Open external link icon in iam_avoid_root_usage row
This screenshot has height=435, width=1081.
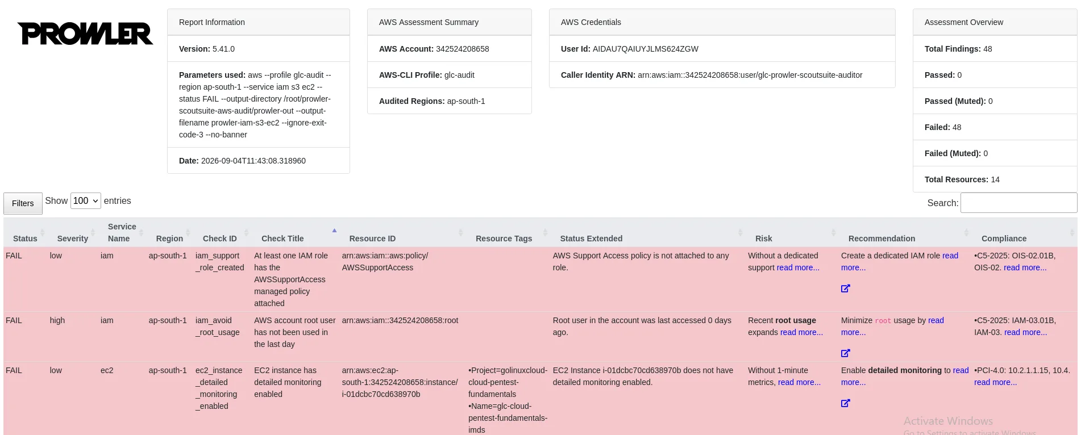tap(845, 353)
